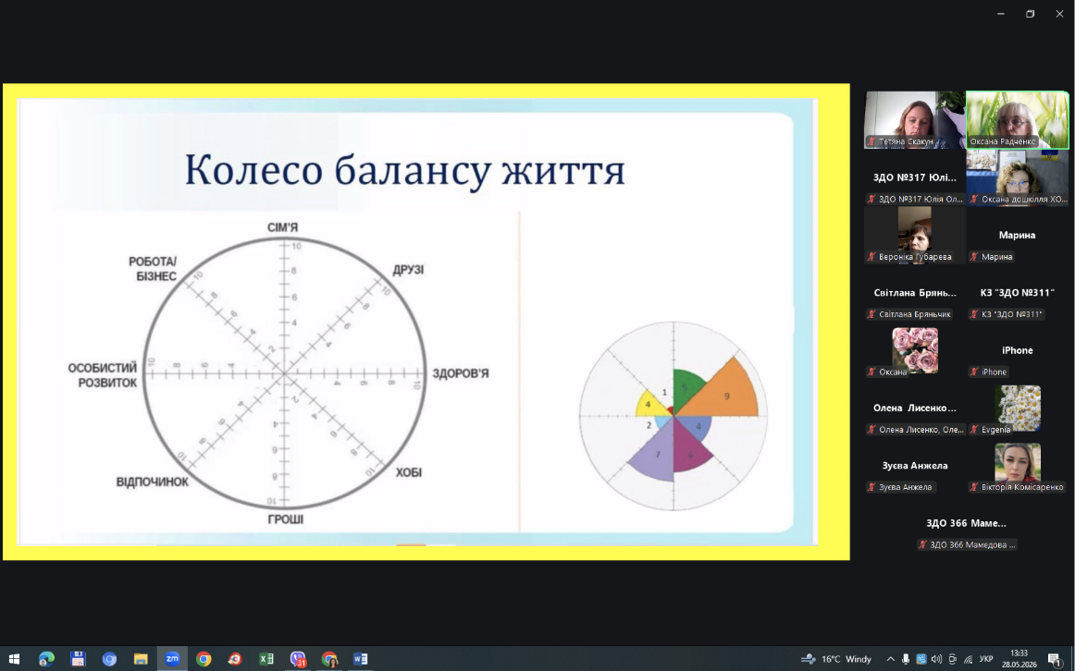Click Evgenia's daisies avatar
This screenshot has width=1075, height=671.
[1018, 408]
